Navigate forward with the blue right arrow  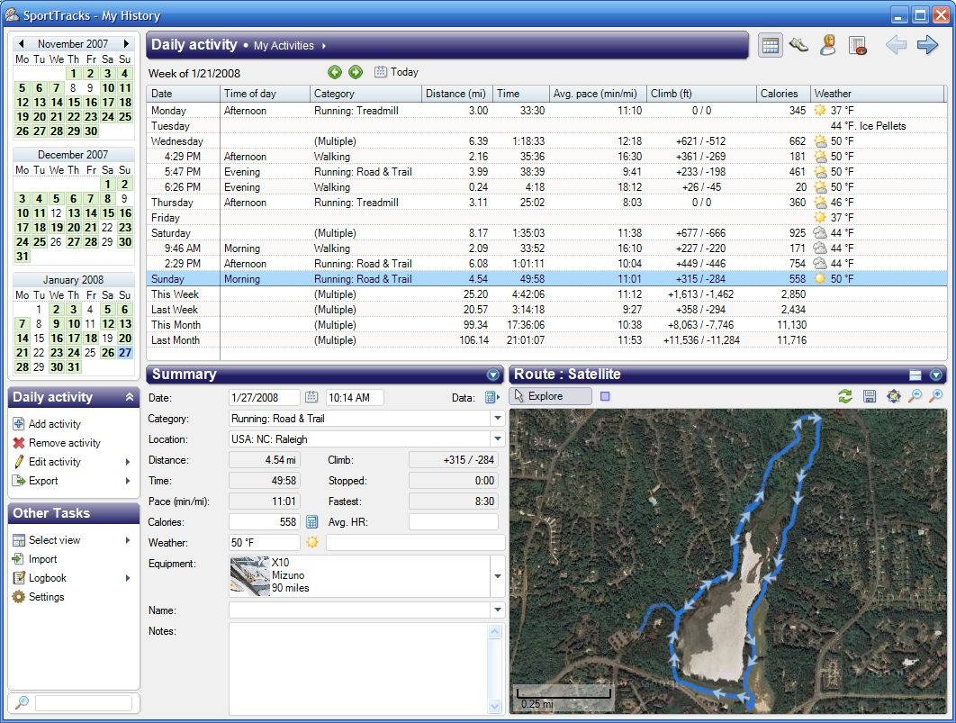(x=927, y=45)
